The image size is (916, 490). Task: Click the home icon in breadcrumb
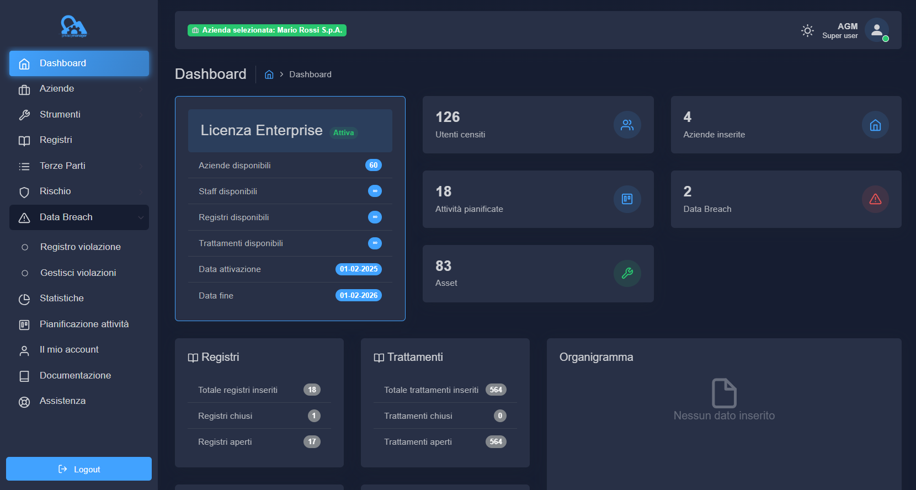pos(269,74)
